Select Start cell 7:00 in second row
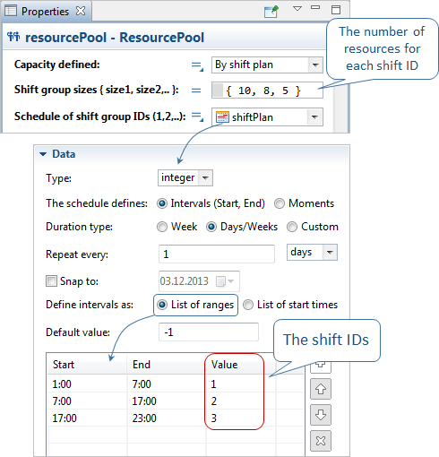Image resolution: width=439 pixels, height=457 pixels. [x=87, y=401]
